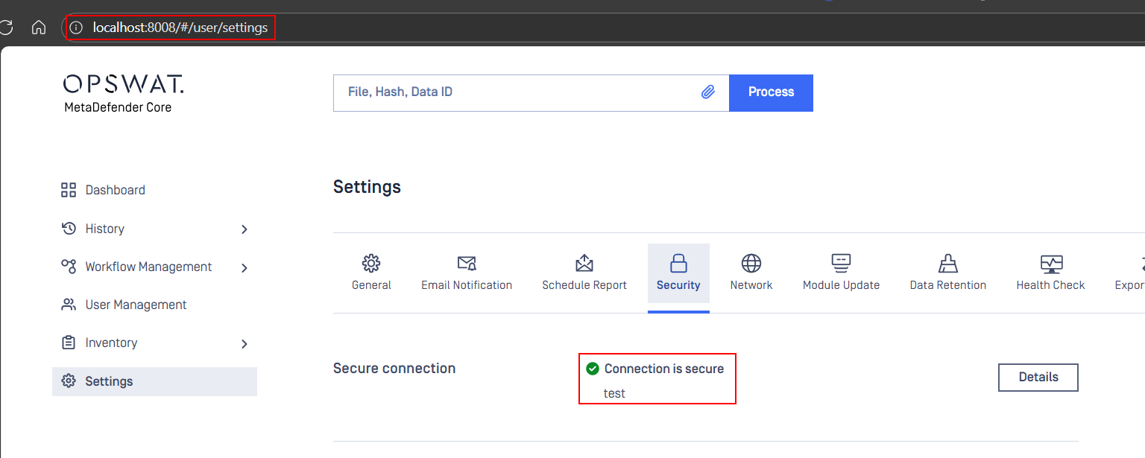Click the Workflow Management icon

point(69,267)
